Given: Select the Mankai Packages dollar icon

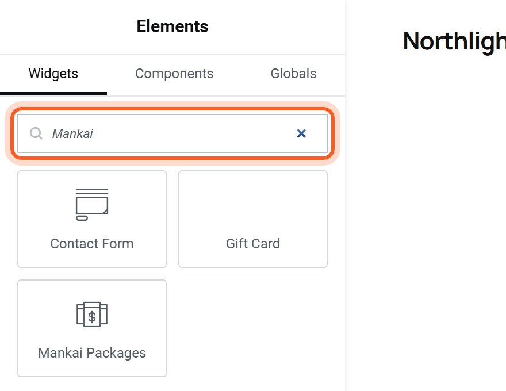Looking at the screenshot, I should (x=92, y=314).
